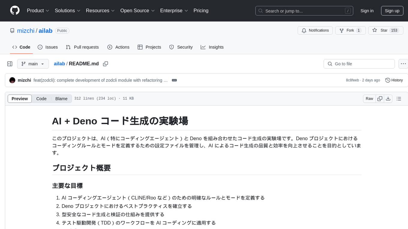
Task: Expand the full commit message ellipsis
Action: tap(174, 80)
